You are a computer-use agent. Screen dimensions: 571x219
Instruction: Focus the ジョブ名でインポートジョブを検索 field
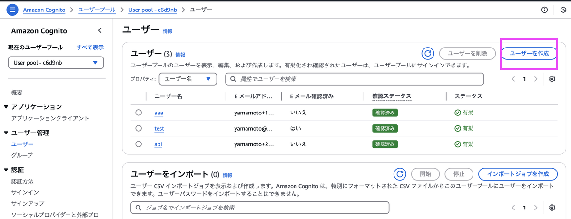pos(260,208)
